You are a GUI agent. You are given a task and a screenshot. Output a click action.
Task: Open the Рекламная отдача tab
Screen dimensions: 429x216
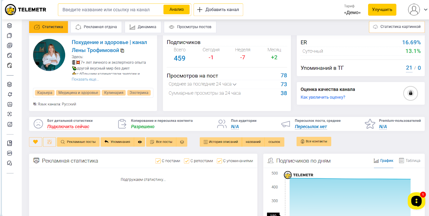96,27
